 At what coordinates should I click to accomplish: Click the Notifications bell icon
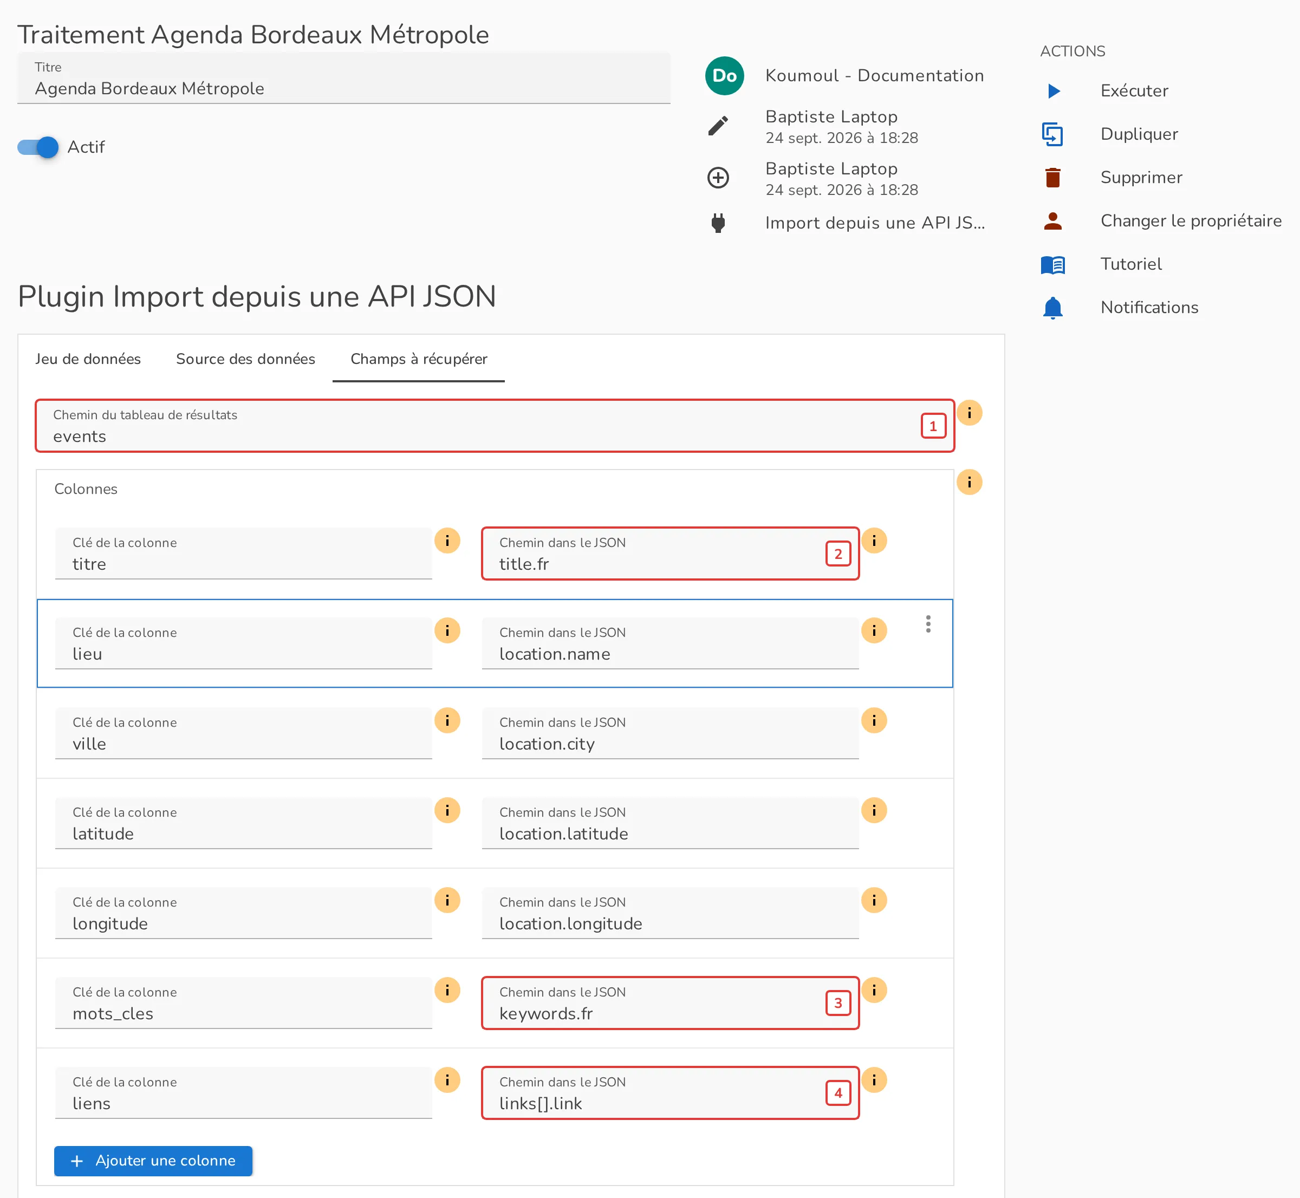click(x=1053, y=308)
